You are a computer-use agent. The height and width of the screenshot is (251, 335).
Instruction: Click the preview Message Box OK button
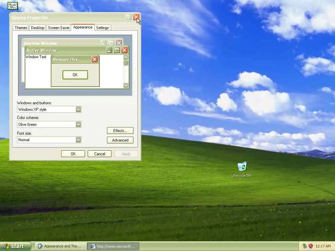click(75, 75)
